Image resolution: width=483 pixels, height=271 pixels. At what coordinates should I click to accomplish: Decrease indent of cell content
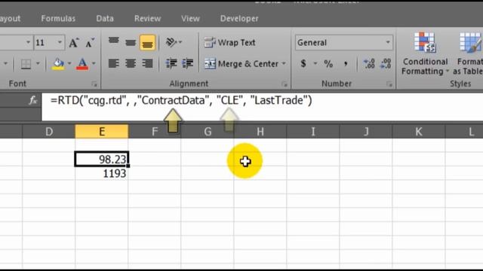click(171, 63)
